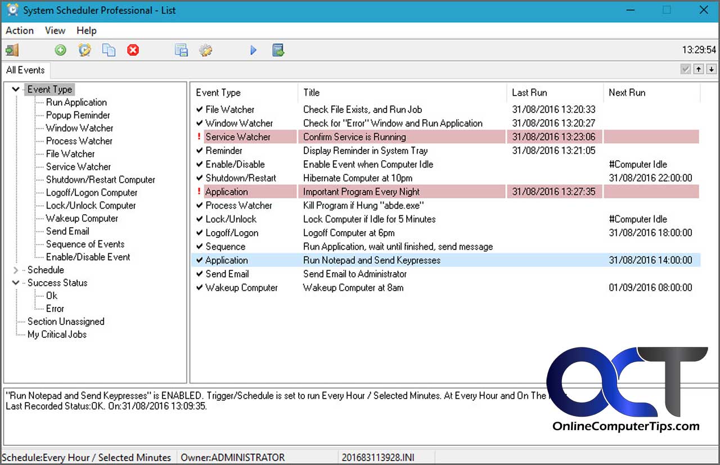This screenshot has width=720, height=465.
Task: Click 'Kill Program if Hung "abde.exe"' title
Action: click(363, 205)
